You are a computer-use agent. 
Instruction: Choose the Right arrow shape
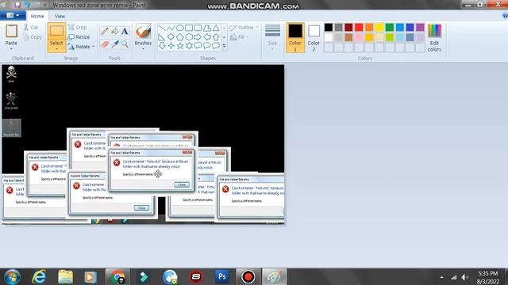198,37
